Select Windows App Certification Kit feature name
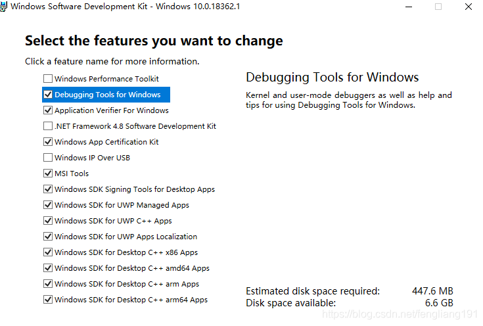This screenshot has width=483, height=326. 106,142
